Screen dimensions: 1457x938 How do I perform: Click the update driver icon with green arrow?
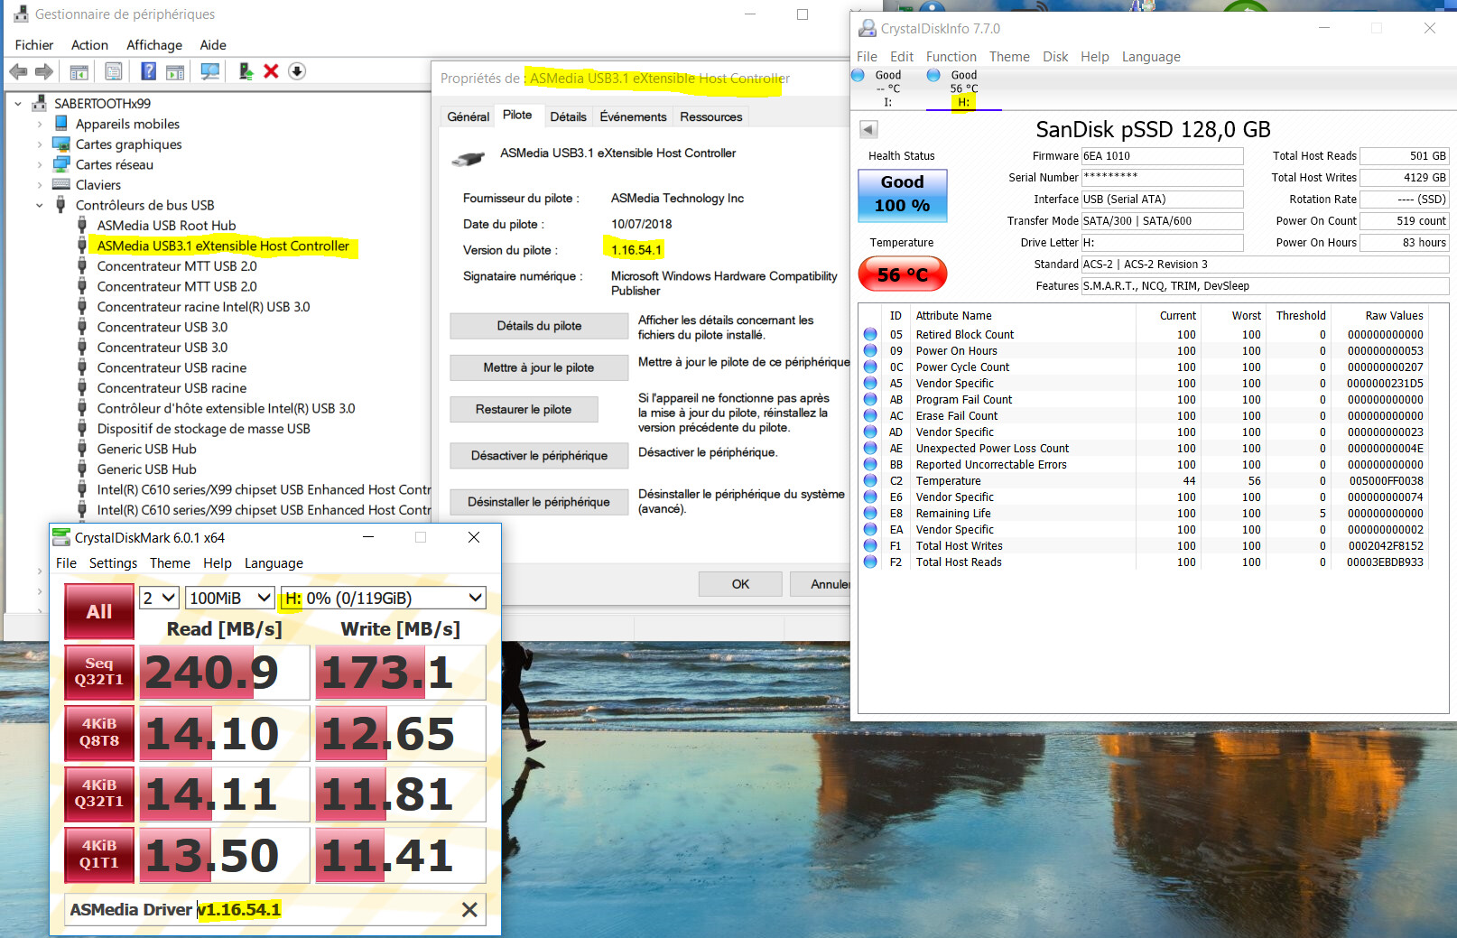click(x=246, y=71)
